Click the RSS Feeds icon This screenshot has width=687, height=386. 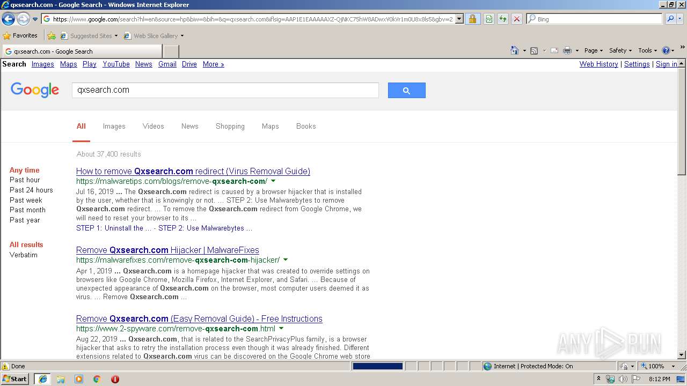(x=534, y=50)
